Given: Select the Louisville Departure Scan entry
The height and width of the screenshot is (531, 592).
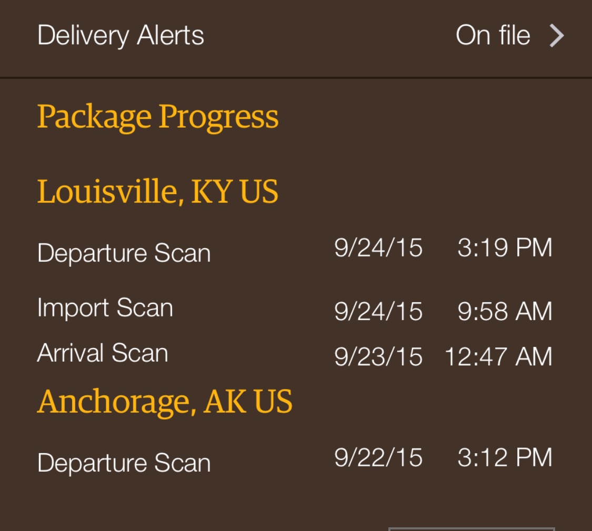Looking at the screenshot, I should (x=124, y=253).
